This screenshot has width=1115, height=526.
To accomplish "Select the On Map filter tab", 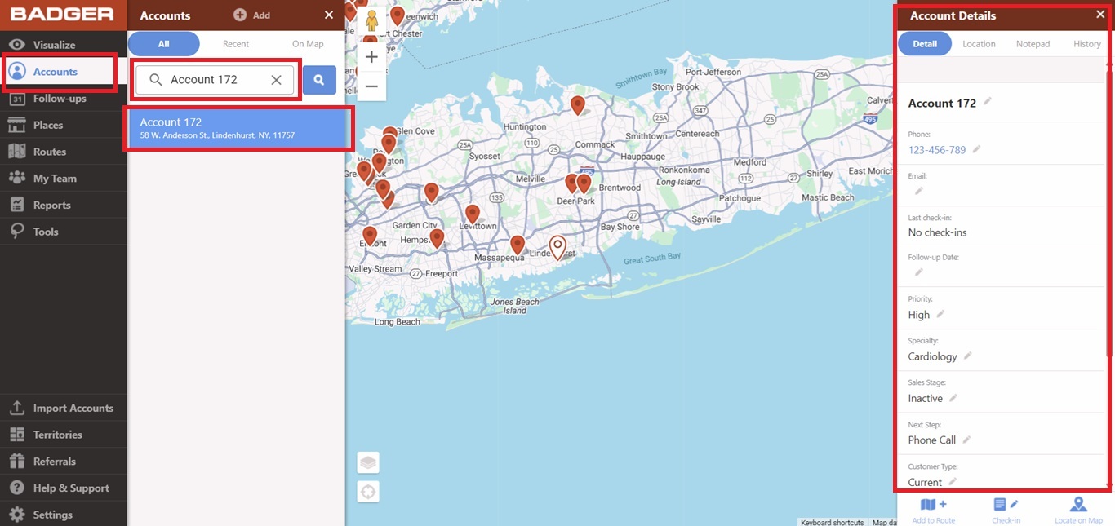I will tap(308, 44).
